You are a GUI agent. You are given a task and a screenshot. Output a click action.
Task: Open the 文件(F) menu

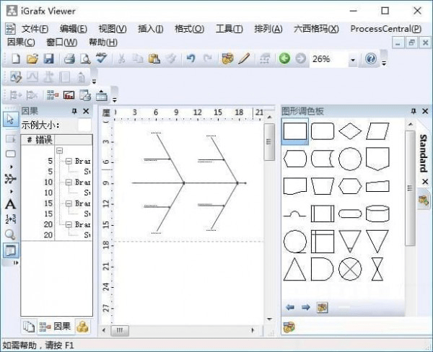pyautogui.click(x=35, y=29)
